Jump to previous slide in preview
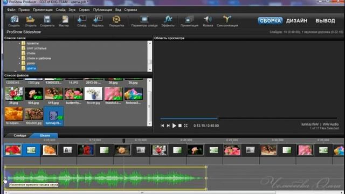Screen dimensions: 345x194 click(x=162, y=126)
